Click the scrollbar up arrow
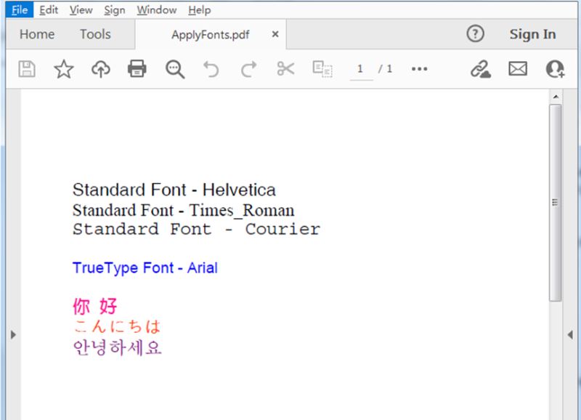The image size is (581, 420). click(556, 97)
